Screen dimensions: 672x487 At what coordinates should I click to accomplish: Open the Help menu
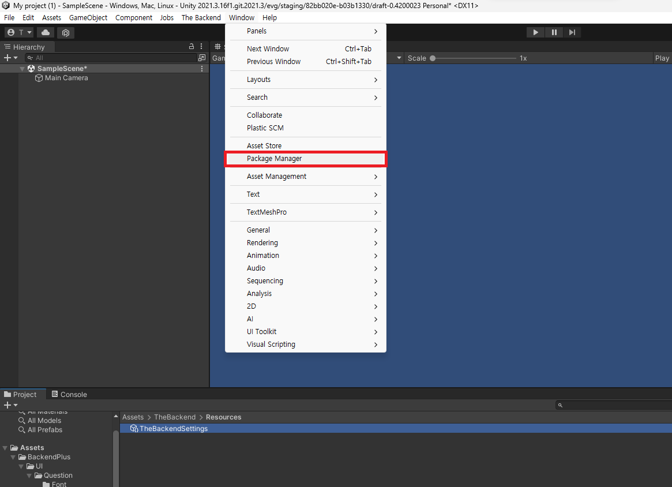click(269, 17)
